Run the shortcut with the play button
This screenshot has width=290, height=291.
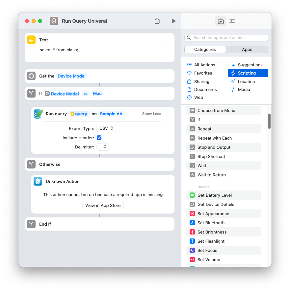coord(174,20)
